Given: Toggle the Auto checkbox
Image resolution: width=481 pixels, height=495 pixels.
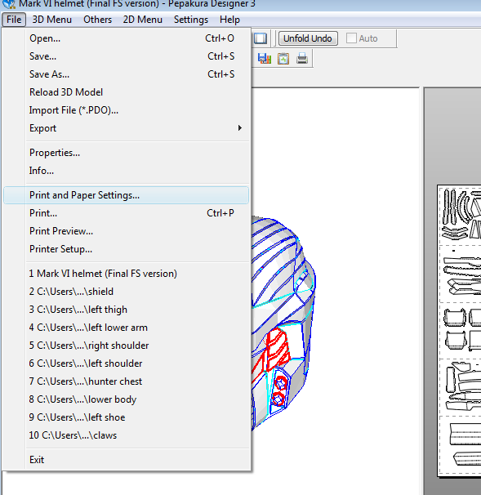Looking at the screenshot, I should pos(351,38).
